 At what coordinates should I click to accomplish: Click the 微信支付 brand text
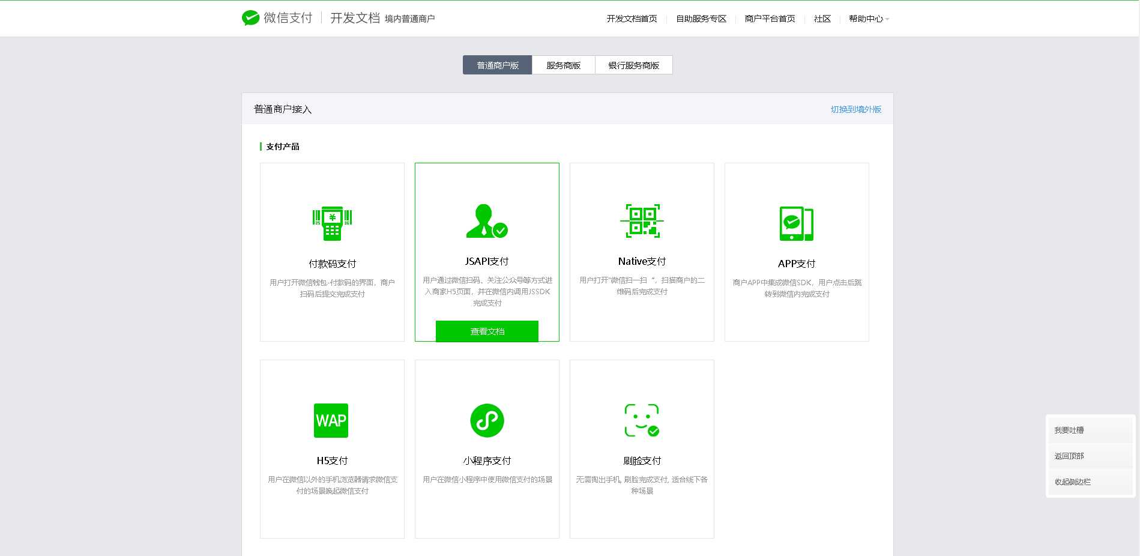(x=288, y=18)
